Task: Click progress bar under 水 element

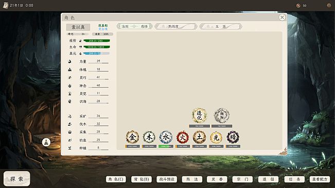Action: click(166, 146)
